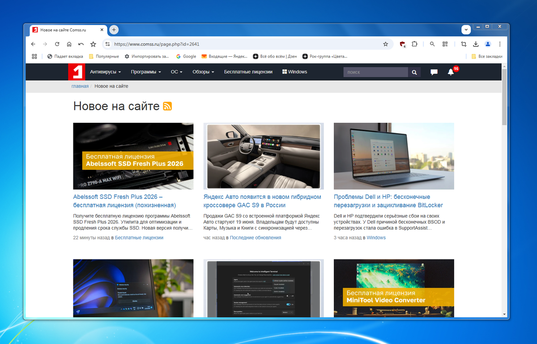Open a new tab with the plus button
The height and width of the screenshot is (344, 537).
[114, 30]
